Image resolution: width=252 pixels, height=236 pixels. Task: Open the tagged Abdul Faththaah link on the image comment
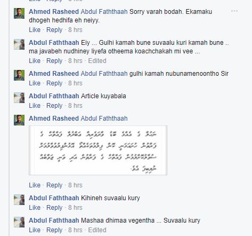(104, 119)
